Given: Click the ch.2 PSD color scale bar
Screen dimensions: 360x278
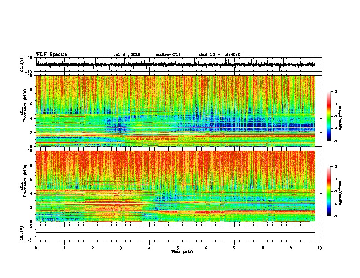Looking at the screenshot, I should click(329, 191).
